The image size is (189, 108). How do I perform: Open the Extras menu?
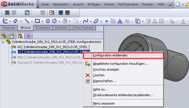pos(109,4)
